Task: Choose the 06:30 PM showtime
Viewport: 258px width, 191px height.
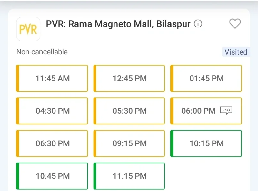Action: click(52, 143)
